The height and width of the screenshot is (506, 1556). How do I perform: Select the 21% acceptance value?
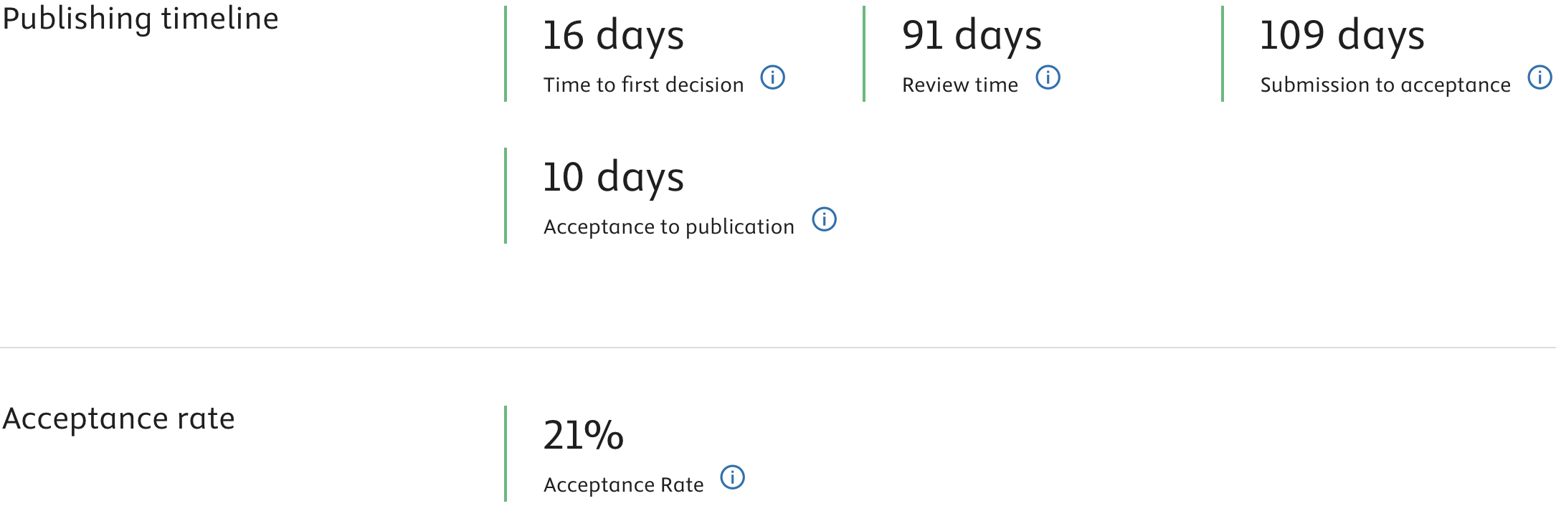pos(583,435)
